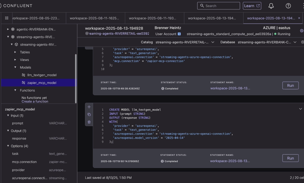
Task: Switch to workspace-2025-08-05-223 tab
Action: point(39,18)
